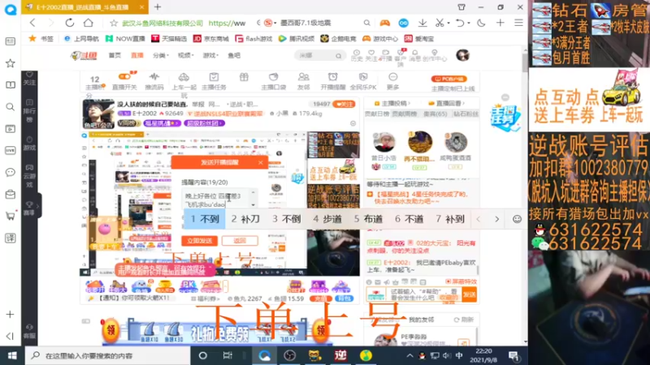Open the Windows Start menu
The width and height of the screenshot is (650, 365).
12,355
